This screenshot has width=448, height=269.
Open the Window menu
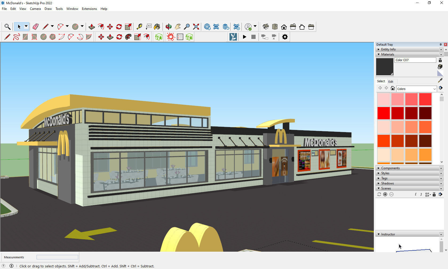72,9
